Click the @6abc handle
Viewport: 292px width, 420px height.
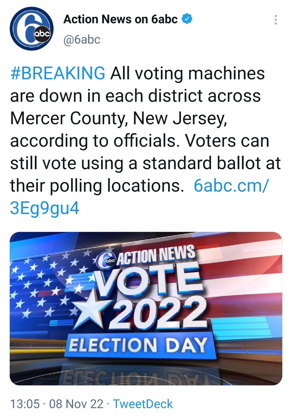click(x=82, y=40)
